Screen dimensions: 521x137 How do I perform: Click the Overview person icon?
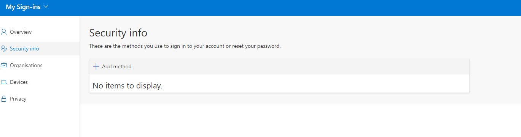coord(4,32)
